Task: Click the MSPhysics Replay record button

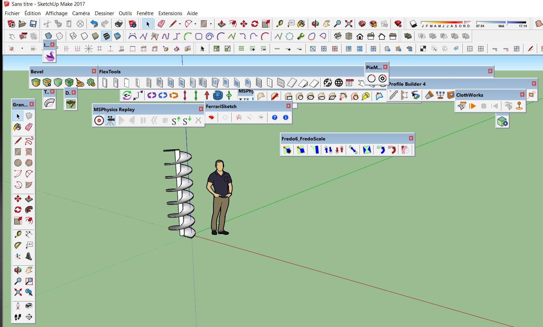Action: pyautogui.click(x=99, y=120)
